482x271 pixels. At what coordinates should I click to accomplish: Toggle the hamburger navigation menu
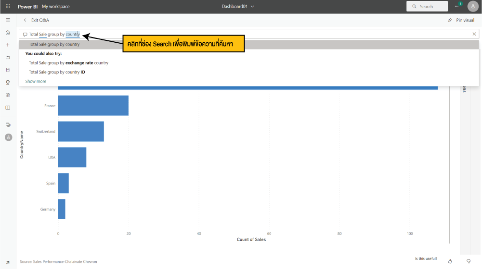8,20
